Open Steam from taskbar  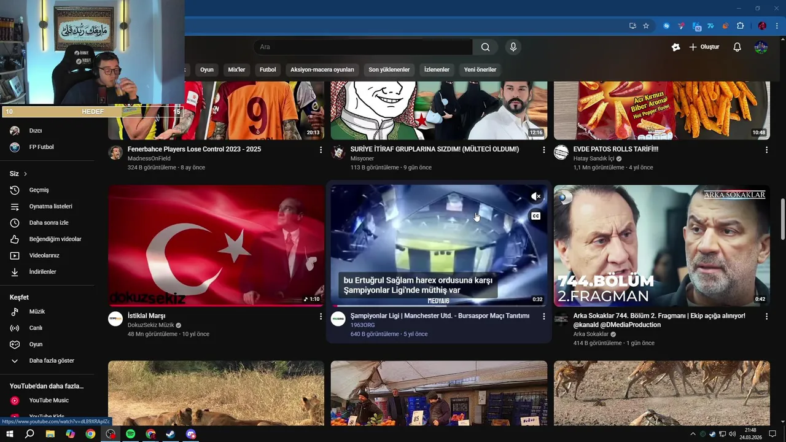click(x=171, y=434)
